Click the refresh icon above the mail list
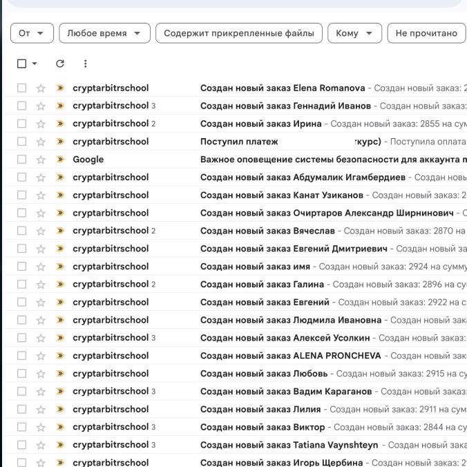Image resolution: width=467 pixels, height=467 pixels. pos(60,64)
